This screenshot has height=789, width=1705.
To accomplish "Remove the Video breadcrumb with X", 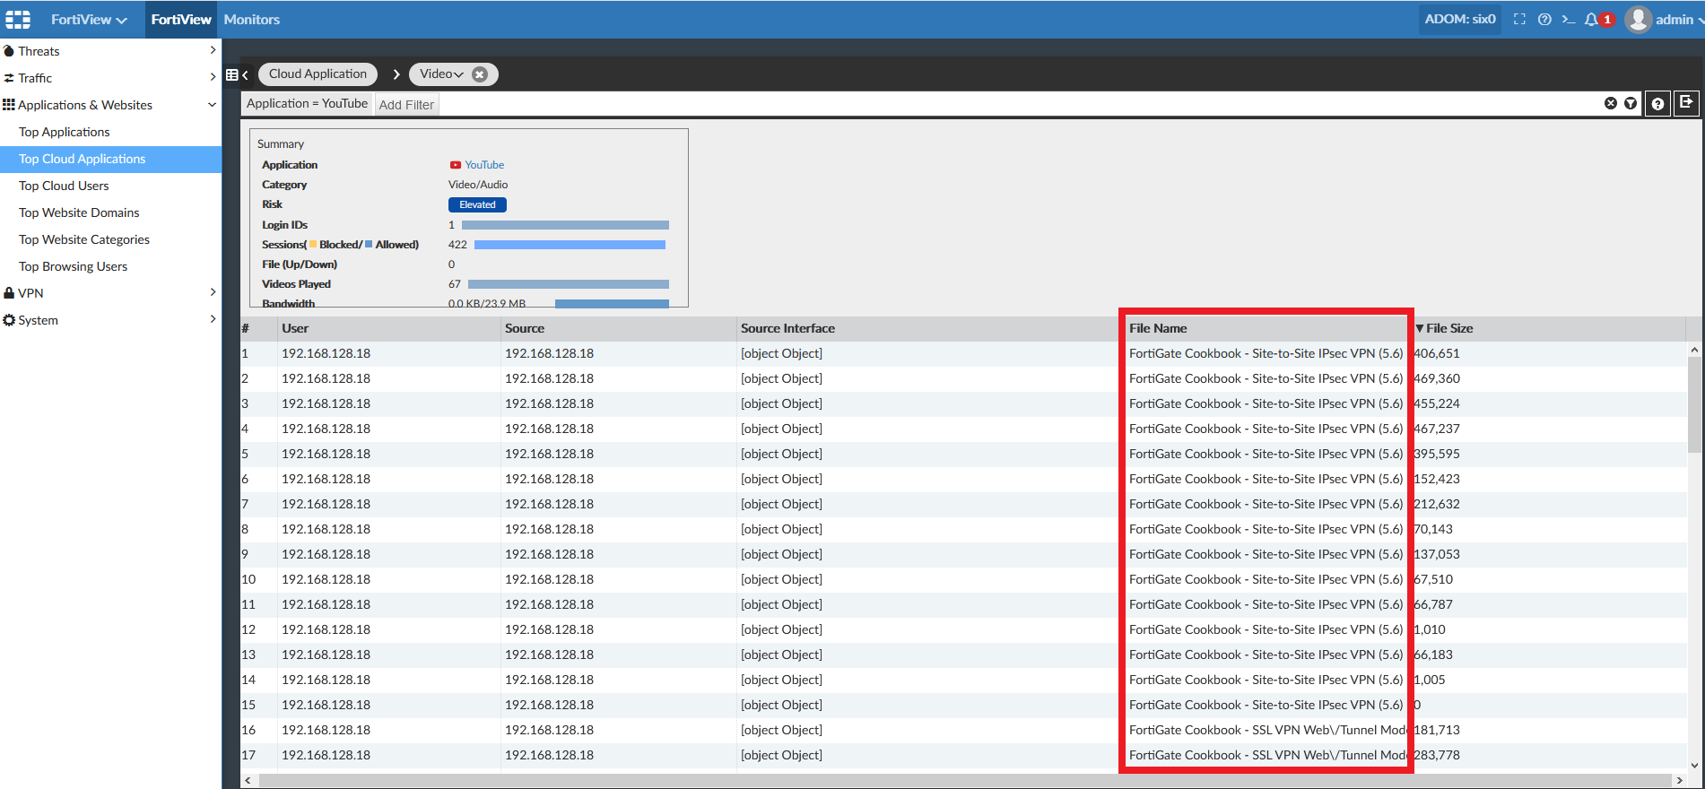I will (x=480, y=74).
